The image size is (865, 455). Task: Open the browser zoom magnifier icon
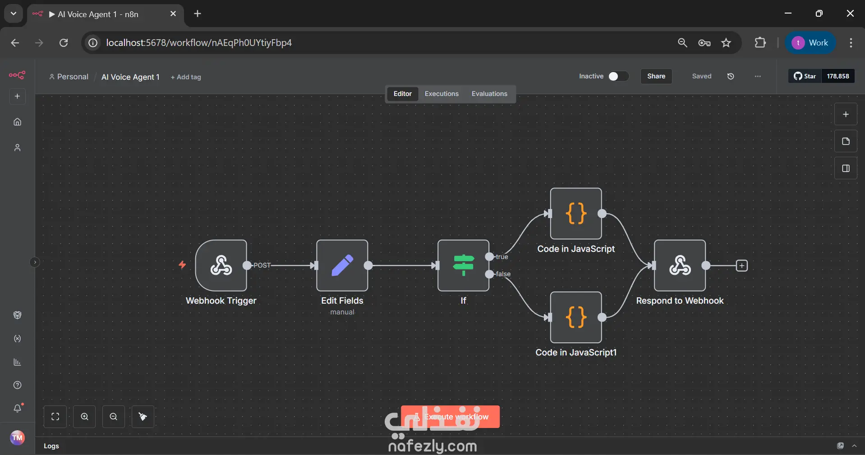[682, 43]
